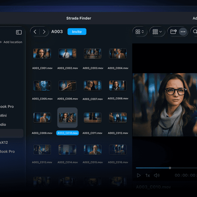The height and width of the screenshot is (197, 197).
Task: Open the grid view mode selector
Action: pos(140,32)
